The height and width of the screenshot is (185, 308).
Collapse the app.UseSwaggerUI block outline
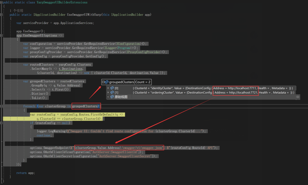(1, 35)
